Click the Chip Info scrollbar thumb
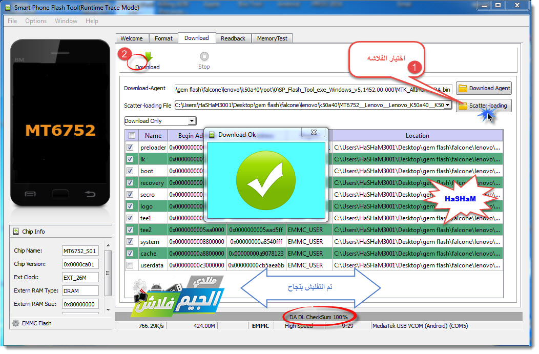The image size is (539, 354). tap(108, 273)
